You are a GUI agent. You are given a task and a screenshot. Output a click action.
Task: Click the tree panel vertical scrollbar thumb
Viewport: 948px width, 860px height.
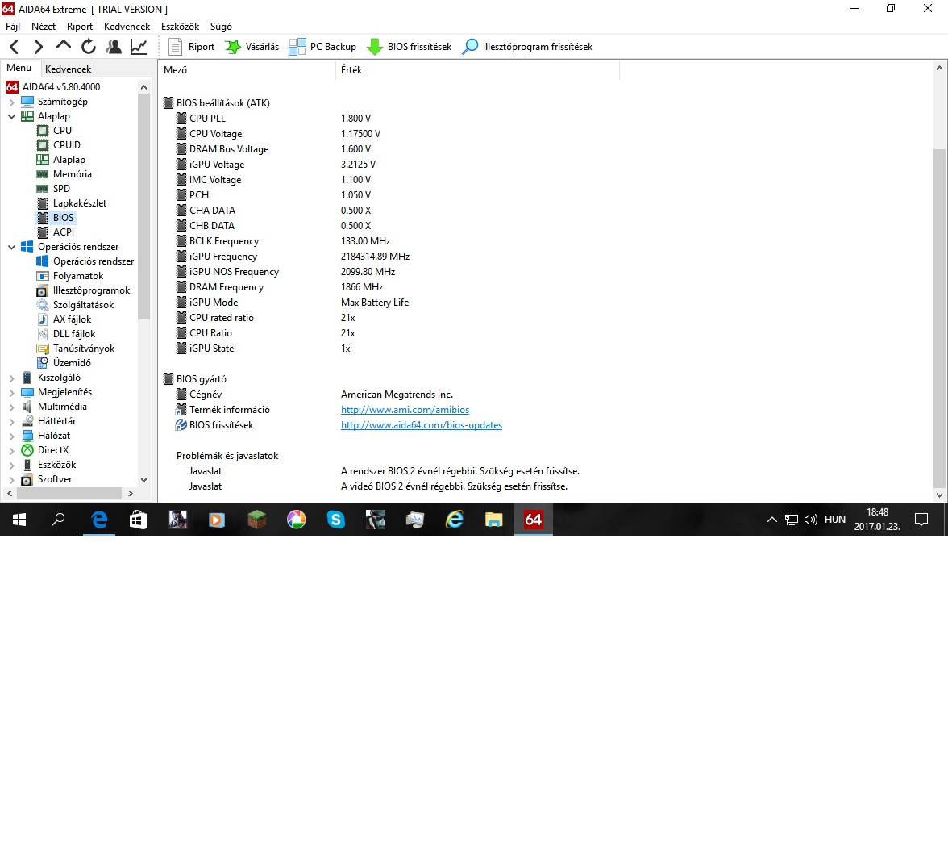(x=143, y=206)
